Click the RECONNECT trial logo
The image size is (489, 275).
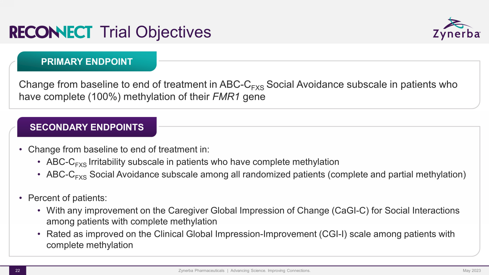51,32
